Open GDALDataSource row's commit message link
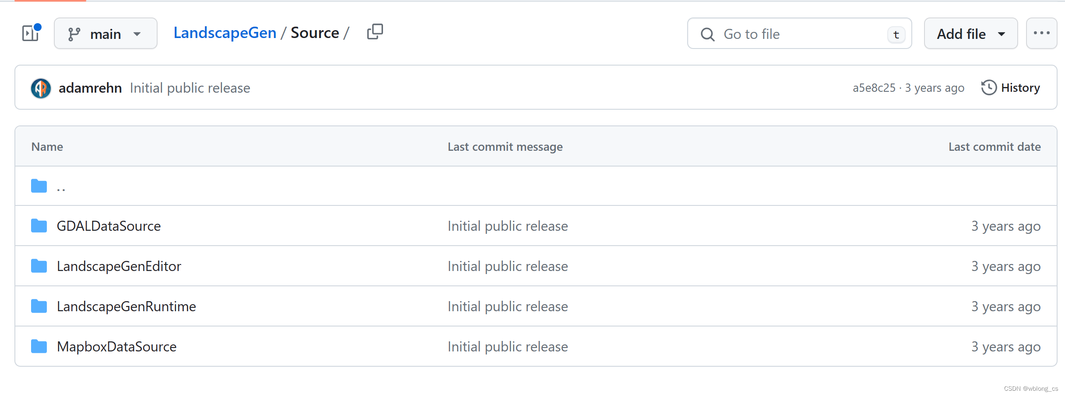The width and height of the screenshot is (1065, 396). pyautogui.click(x=507, y=226)
